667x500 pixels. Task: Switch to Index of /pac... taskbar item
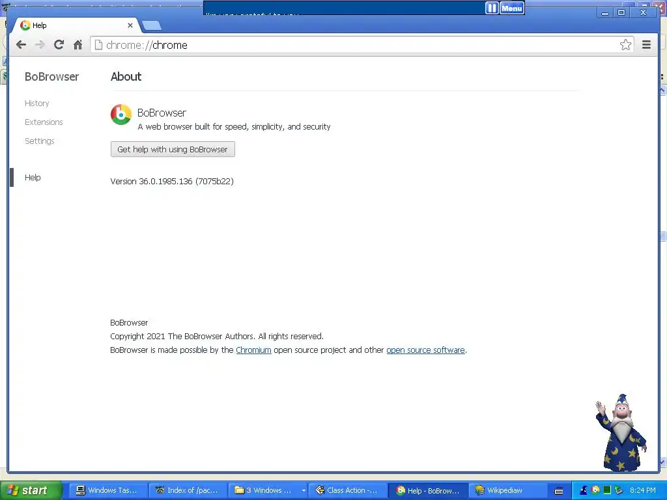pyautogui.click(x=187, y=490)
